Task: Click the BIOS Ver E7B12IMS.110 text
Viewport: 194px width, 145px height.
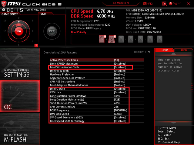Action: (x=141, y=28)
